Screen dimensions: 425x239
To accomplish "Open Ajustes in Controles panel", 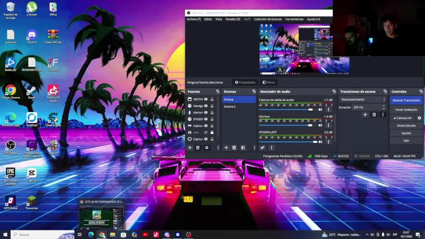I will (x=406, y=133).
